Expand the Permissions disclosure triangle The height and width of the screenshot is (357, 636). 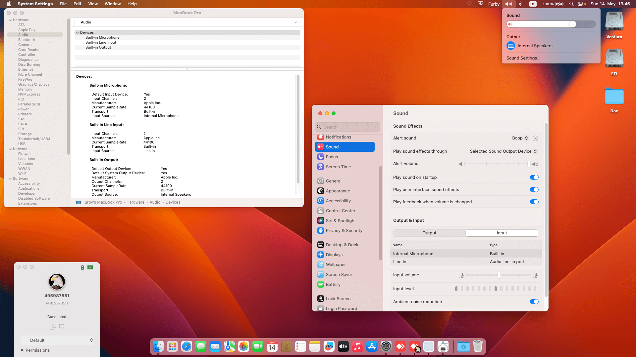tap(23, 350)
